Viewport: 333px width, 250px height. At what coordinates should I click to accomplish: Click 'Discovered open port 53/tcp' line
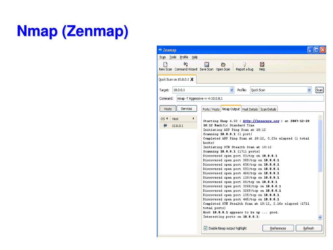pos(240,156)
